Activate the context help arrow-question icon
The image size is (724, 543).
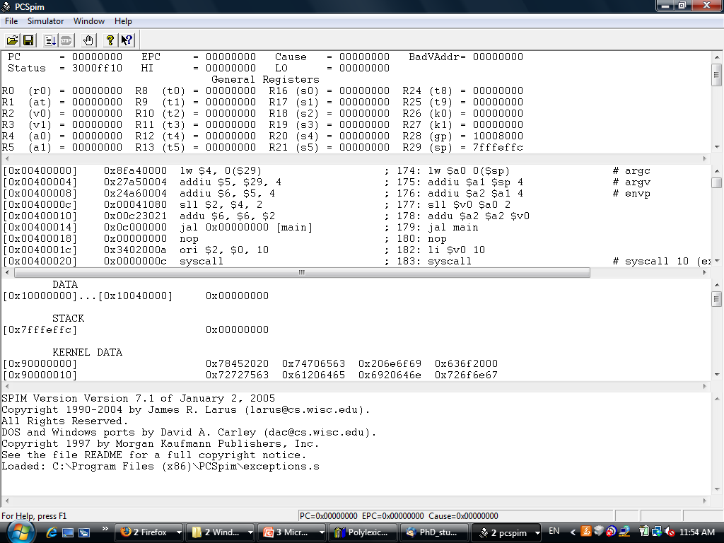(127, 40)
